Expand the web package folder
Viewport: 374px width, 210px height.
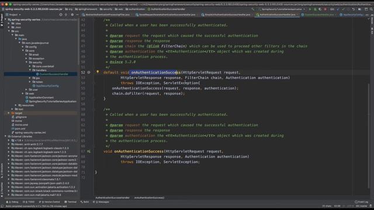tap(23, 93)
